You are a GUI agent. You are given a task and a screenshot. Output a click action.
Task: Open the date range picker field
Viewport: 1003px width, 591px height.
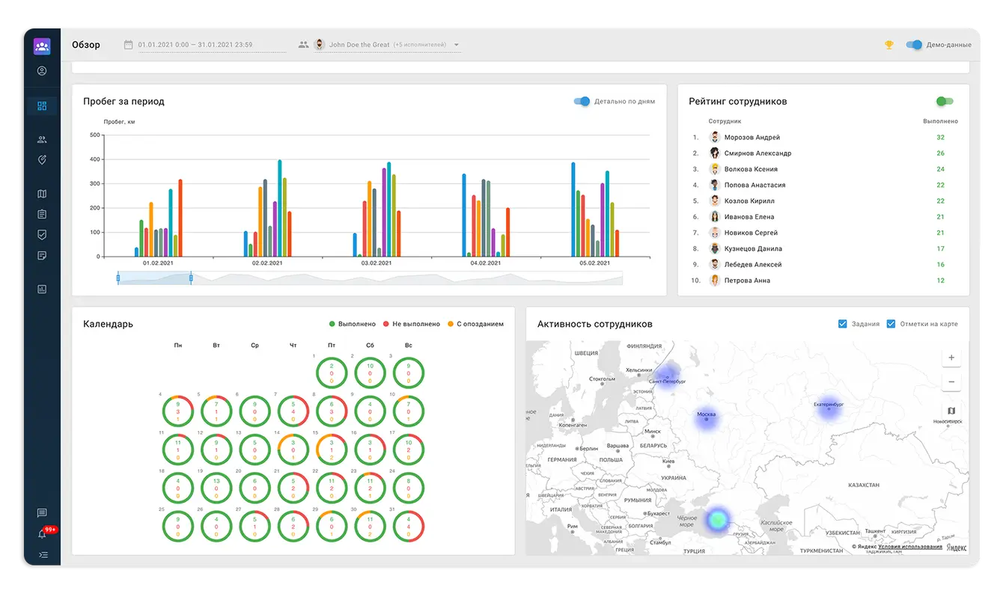point(204,45)
